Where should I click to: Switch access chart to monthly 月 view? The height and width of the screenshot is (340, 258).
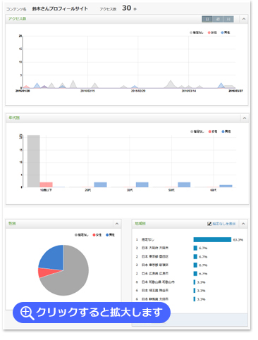click(228, 19)
